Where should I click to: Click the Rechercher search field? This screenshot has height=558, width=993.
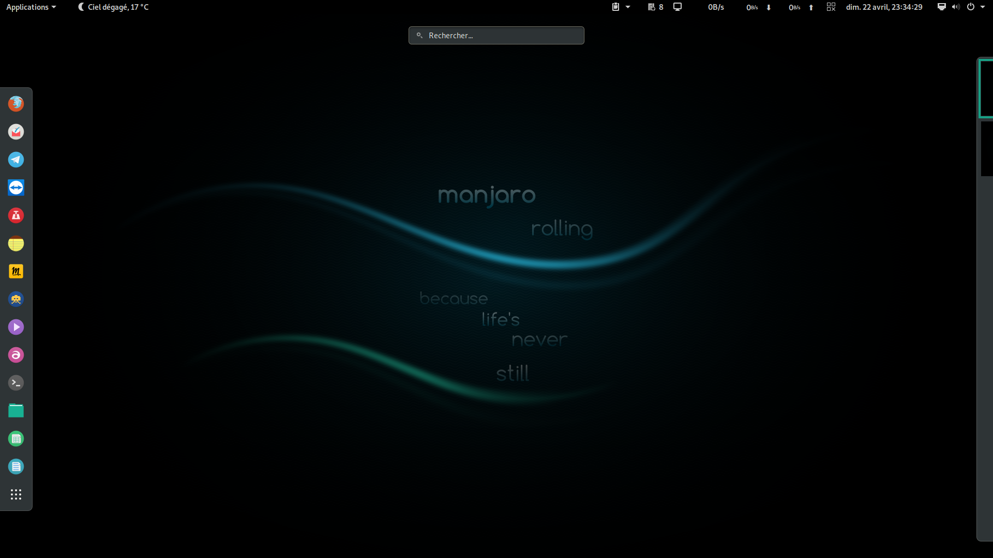pyautogui.click(x=496, y=36)
